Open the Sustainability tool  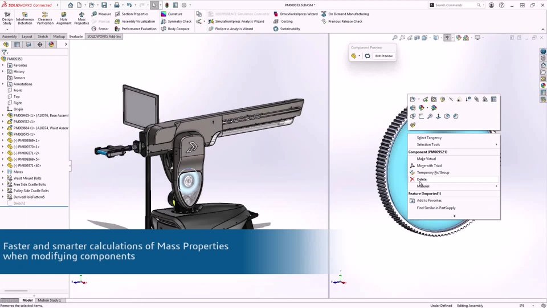[287, 29]
